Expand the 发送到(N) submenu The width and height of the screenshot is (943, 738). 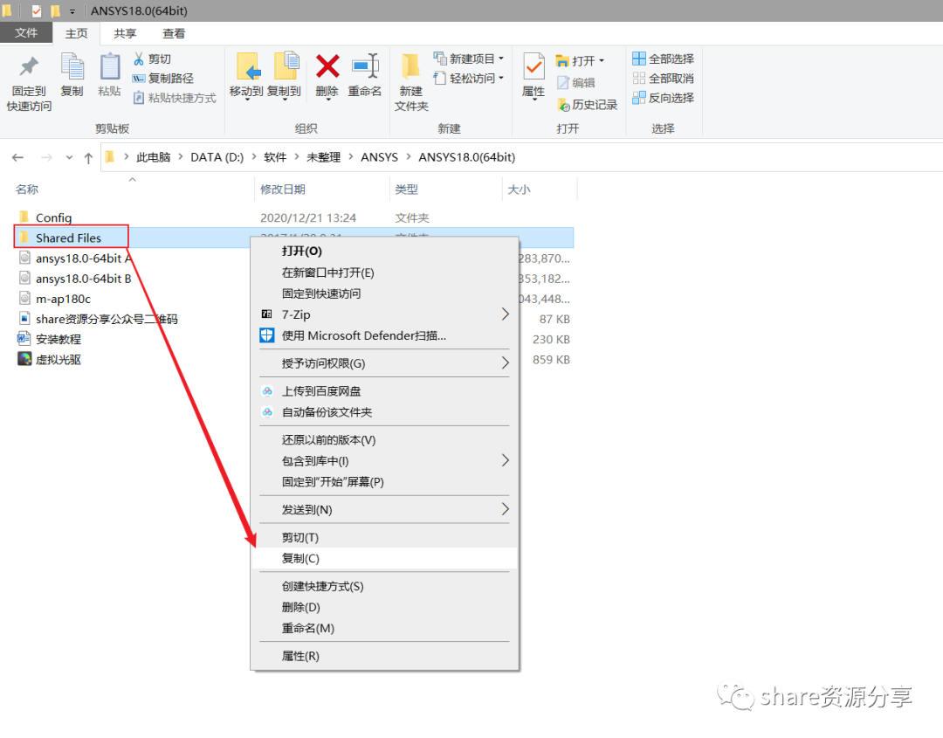(x=506, y=509)
